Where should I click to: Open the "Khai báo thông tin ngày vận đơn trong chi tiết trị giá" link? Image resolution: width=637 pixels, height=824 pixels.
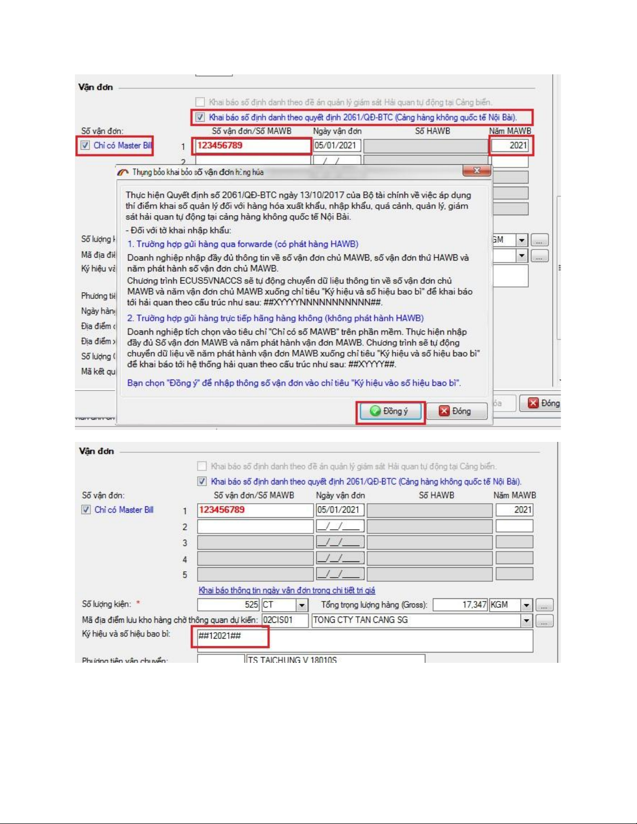point(287,591)
